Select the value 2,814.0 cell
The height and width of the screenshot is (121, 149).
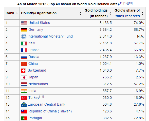click(x=98, y=37)
